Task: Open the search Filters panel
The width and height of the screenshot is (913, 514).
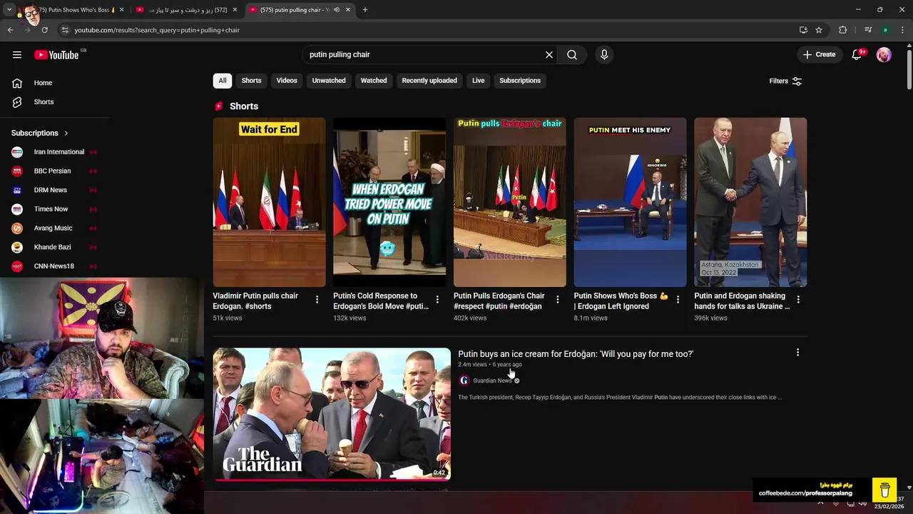Action: (x=785, y=81)
